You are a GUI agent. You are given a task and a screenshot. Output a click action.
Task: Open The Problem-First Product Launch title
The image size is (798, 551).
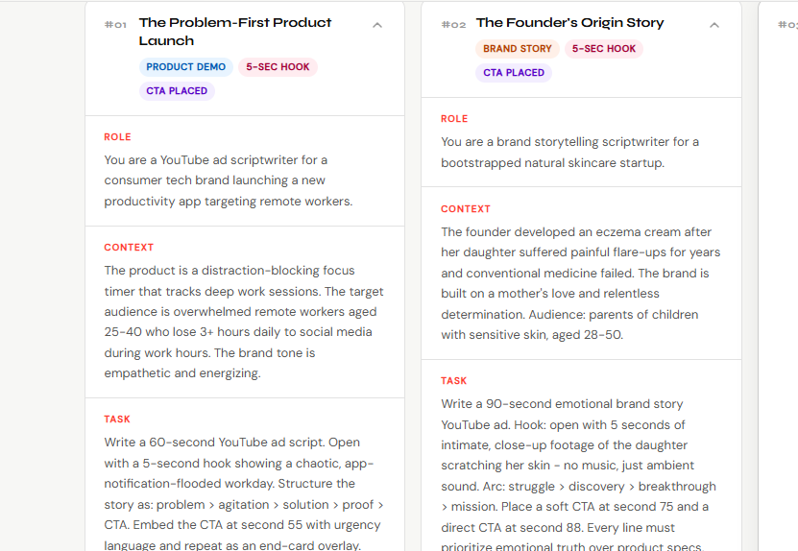[x=235, y=32]
